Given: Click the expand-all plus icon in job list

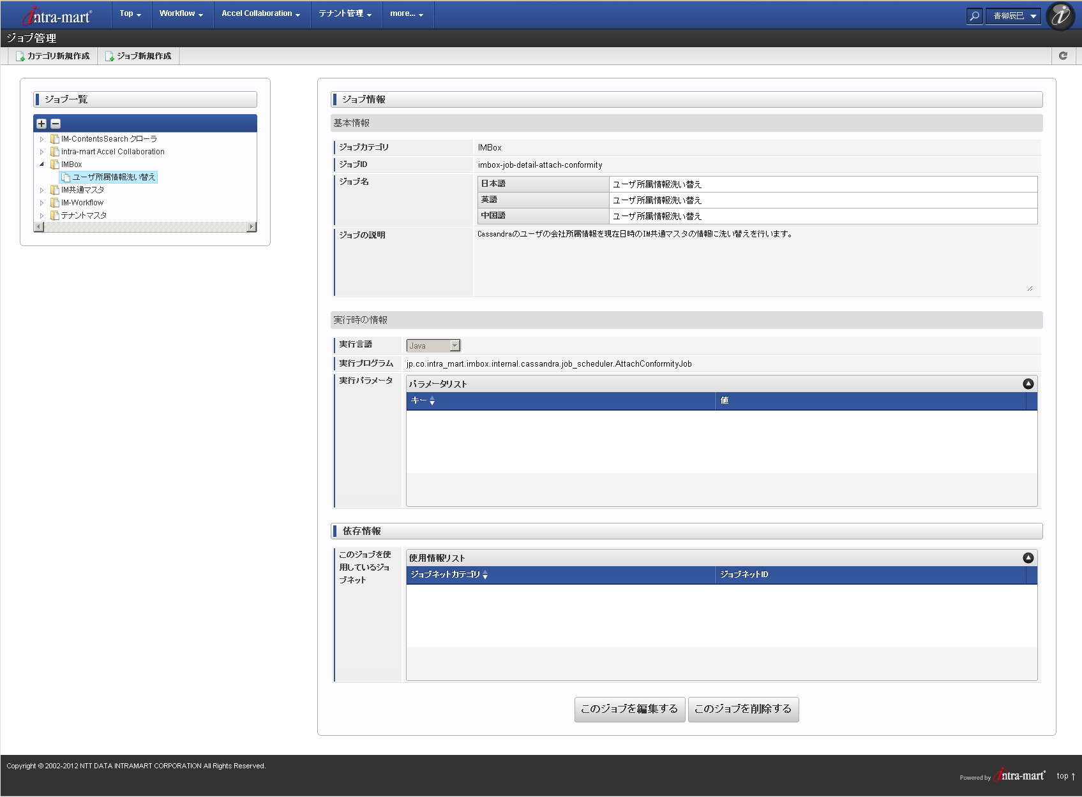Looking at the screenshot, I should [41, 124].
